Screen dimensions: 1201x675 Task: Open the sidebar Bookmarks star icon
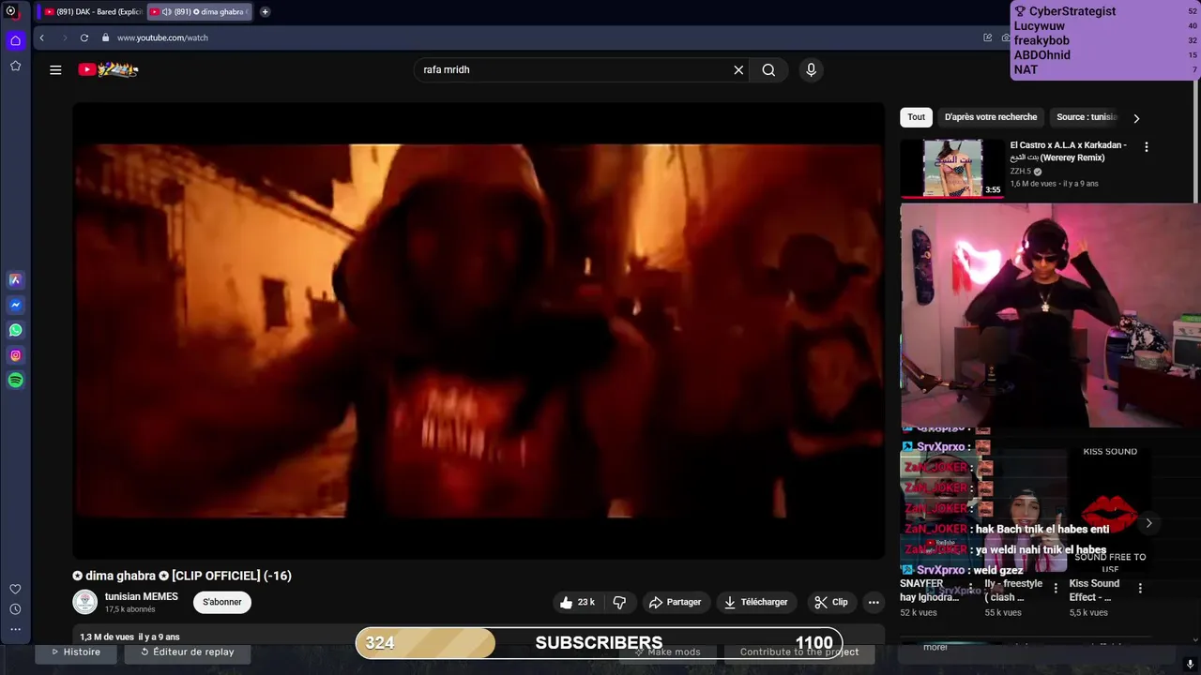[15, 66]
